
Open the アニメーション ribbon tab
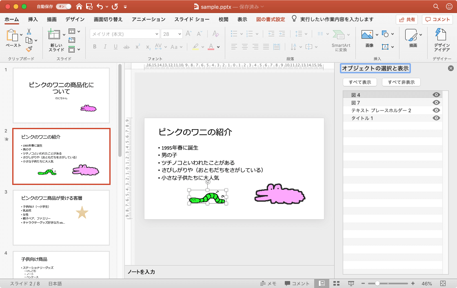(x=149, y=19)
